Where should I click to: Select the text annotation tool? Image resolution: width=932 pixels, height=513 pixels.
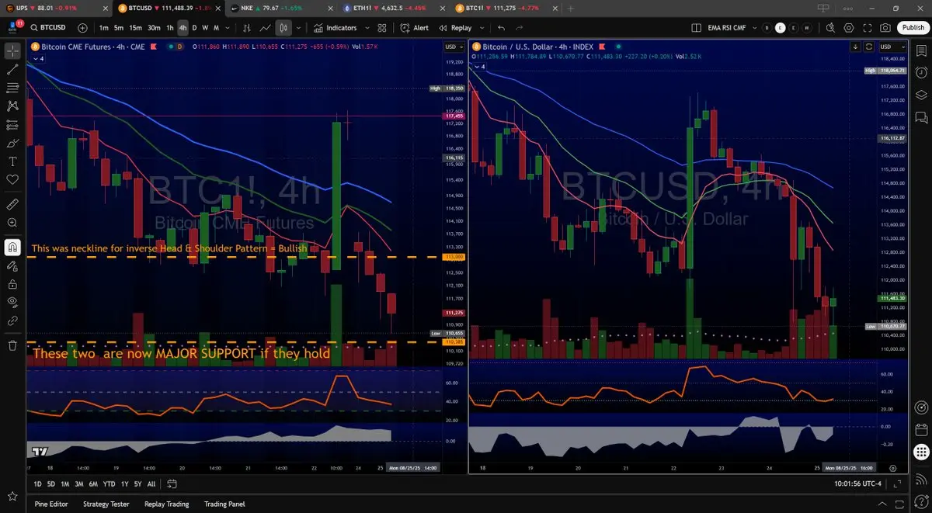coord(12,161)
